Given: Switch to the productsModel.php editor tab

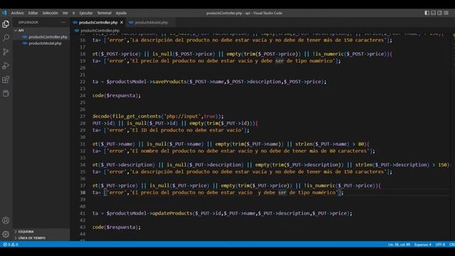Looking at the screenshot, I should (x=151, y=22).
